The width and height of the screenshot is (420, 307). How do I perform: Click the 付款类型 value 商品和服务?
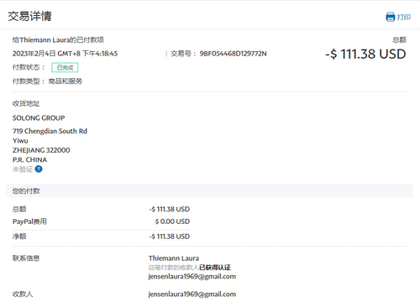(66, 81)
